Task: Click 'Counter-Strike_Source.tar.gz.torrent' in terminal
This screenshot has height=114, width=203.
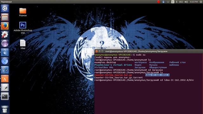Action: pos(118,78)
